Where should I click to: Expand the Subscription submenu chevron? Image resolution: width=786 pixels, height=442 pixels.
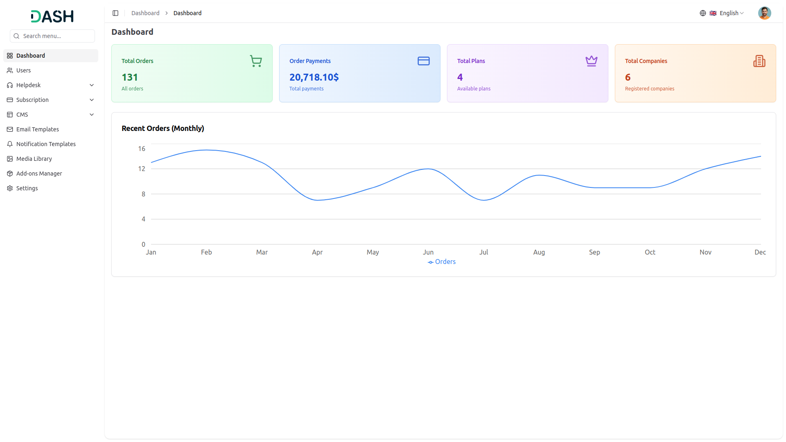pos(92,100)
